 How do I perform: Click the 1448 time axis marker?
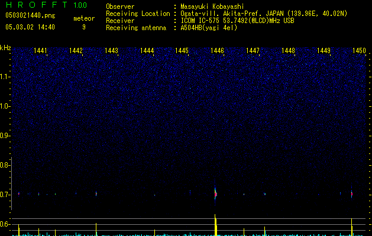[x=288, y=51]
